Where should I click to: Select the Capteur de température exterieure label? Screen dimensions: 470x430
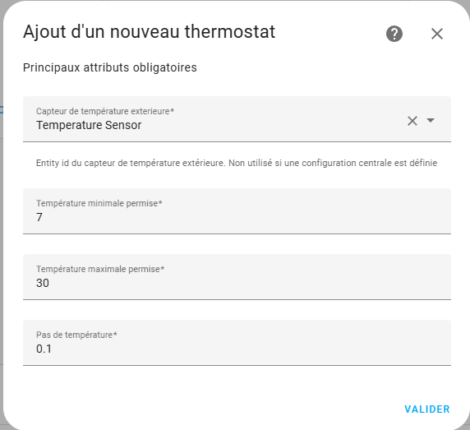(105, 111)
